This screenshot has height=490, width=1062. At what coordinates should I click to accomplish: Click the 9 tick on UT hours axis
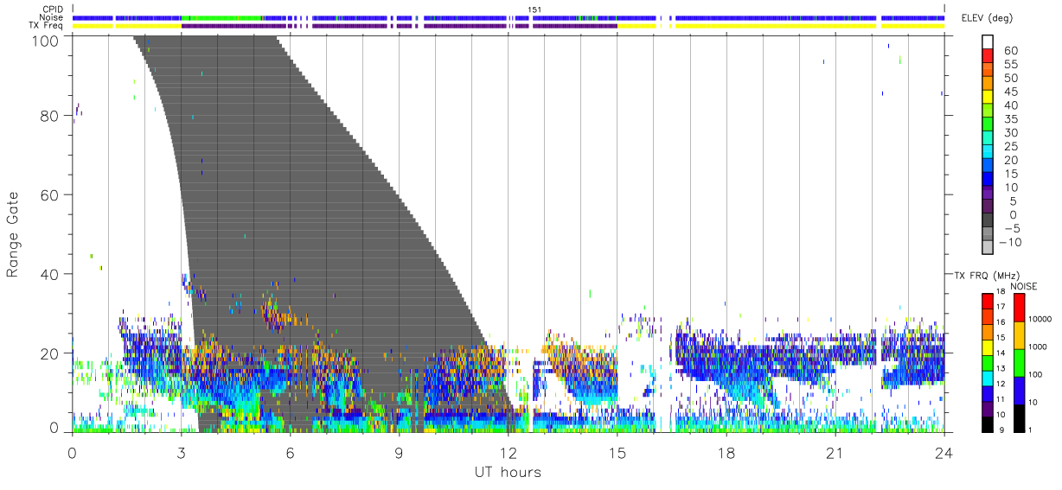pos(399,452)
